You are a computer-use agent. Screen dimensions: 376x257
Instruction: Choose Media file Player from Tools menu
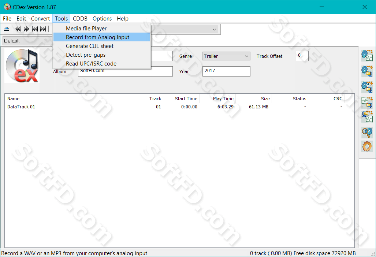(x=102, y=29)
